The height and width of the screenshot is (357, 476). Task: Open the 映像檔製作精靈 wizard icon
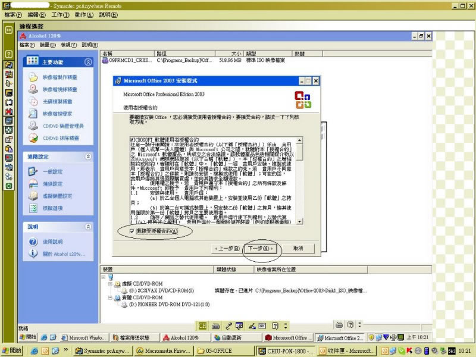coord(33,77)
